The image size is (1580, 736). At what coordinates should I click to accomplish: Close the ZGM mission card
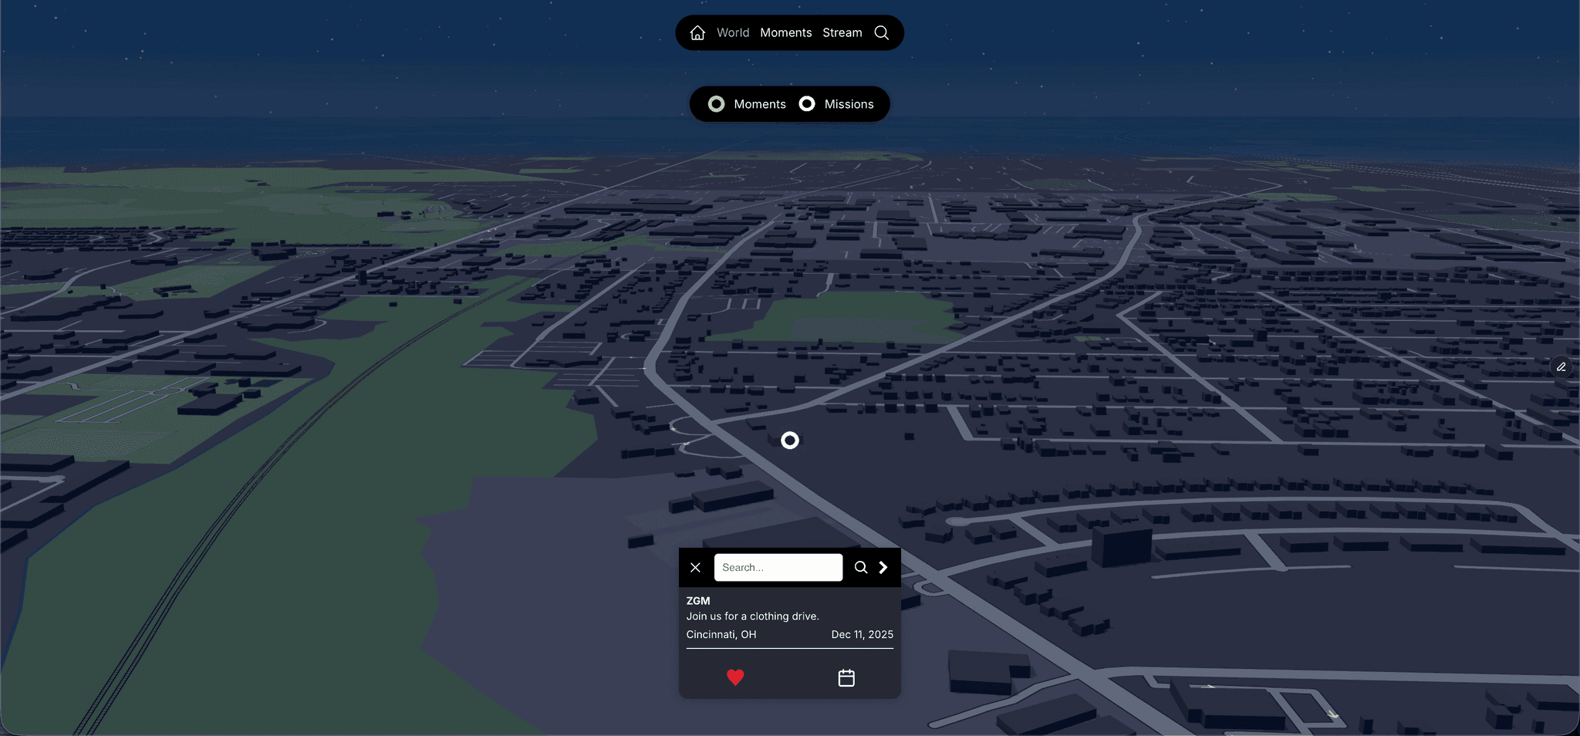[695, 568]
